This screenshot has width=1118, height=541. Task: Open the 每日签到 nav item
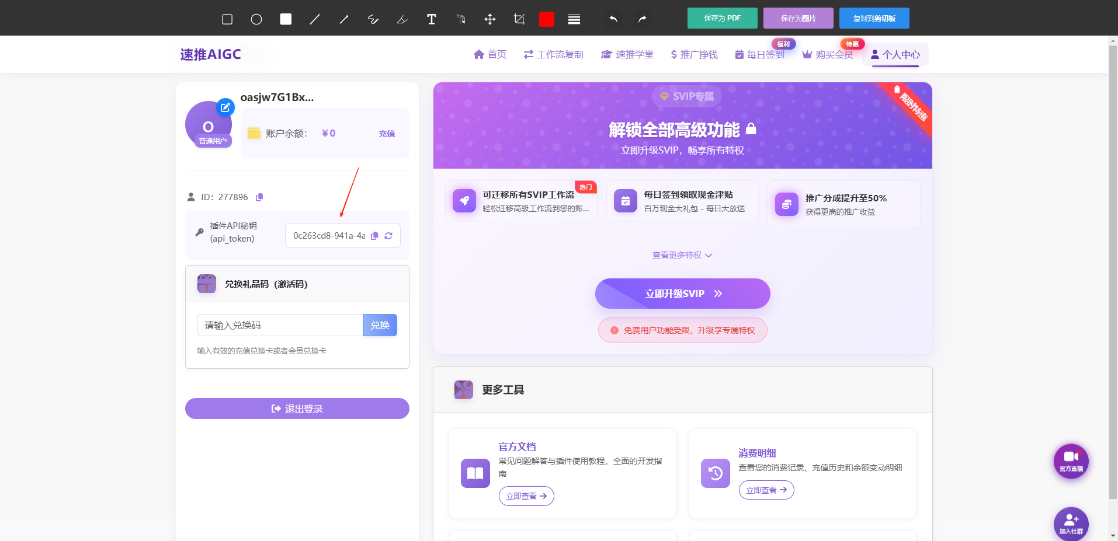760,54
